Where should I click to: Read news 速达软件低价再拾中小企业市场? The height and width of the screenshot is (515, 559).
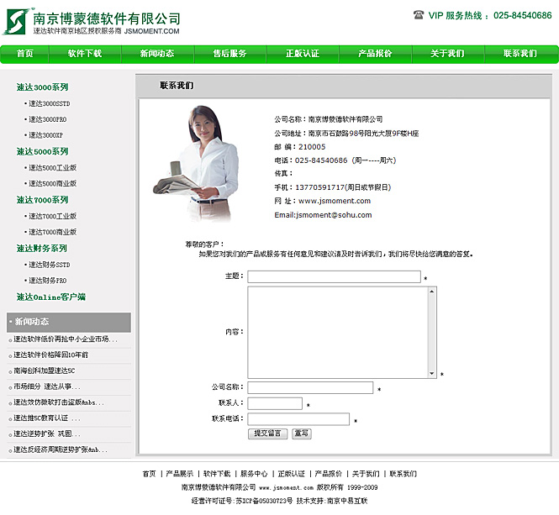[65, 339]
